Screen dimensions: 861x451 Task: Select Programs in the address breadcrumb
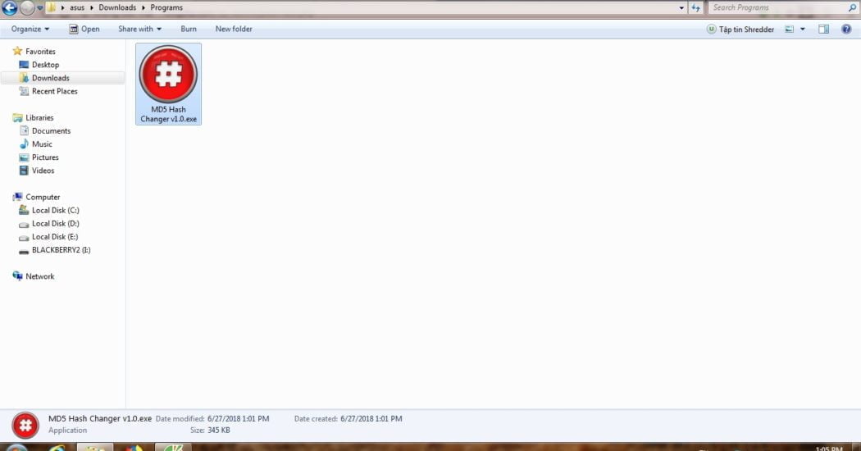pos(166,7)
